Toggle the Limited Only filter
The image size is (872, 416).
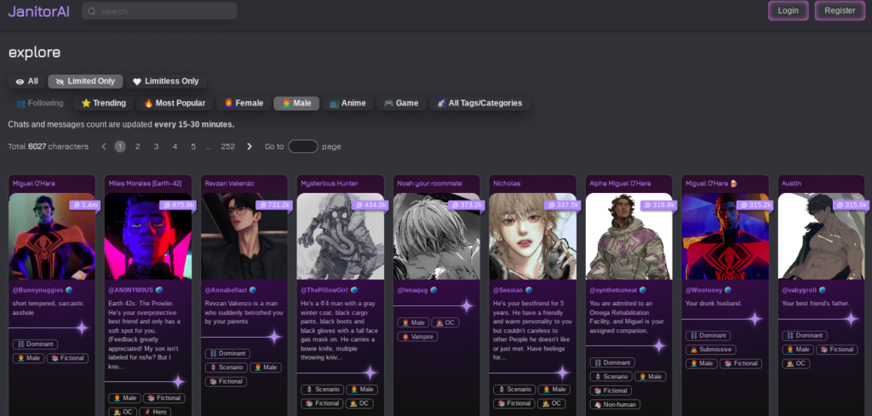tap(85, 81)
